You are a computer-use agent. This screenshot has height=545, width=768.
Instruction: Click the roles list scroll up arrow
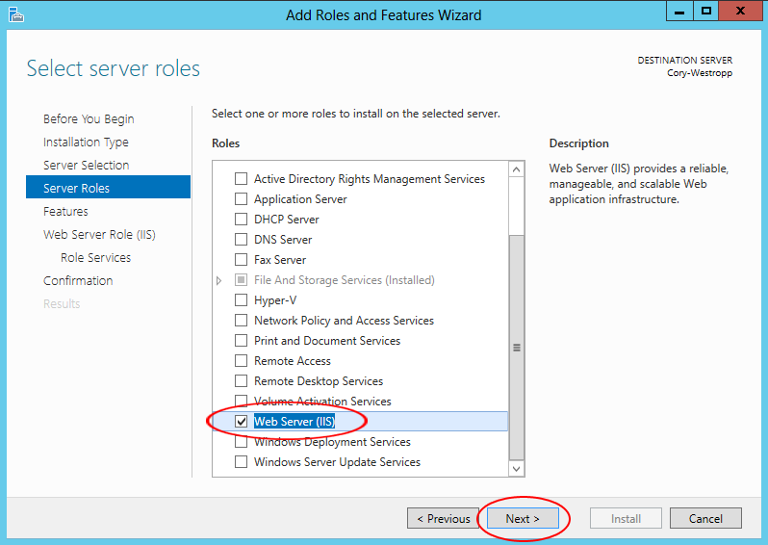point(516,169)
